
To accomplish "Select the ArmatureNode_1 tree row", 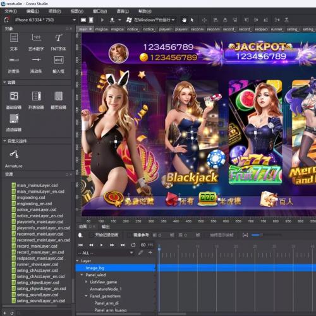I will point(106,289).
